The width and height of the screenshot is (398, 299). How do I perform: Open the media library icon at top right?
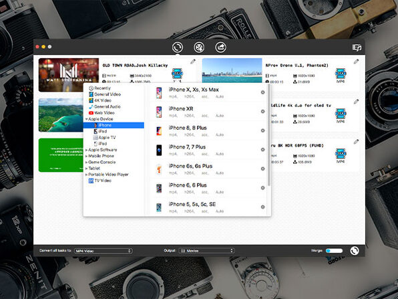(357, 47)
